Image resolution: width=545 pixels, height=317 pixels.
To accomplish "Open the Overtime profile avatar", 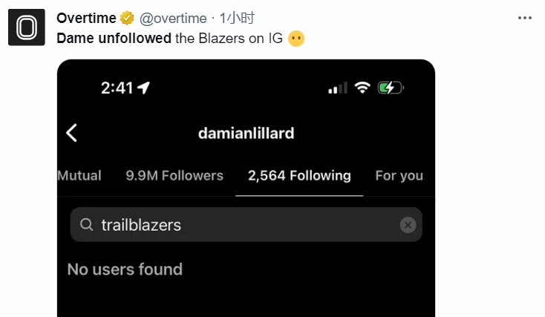I will coord(27,27).
